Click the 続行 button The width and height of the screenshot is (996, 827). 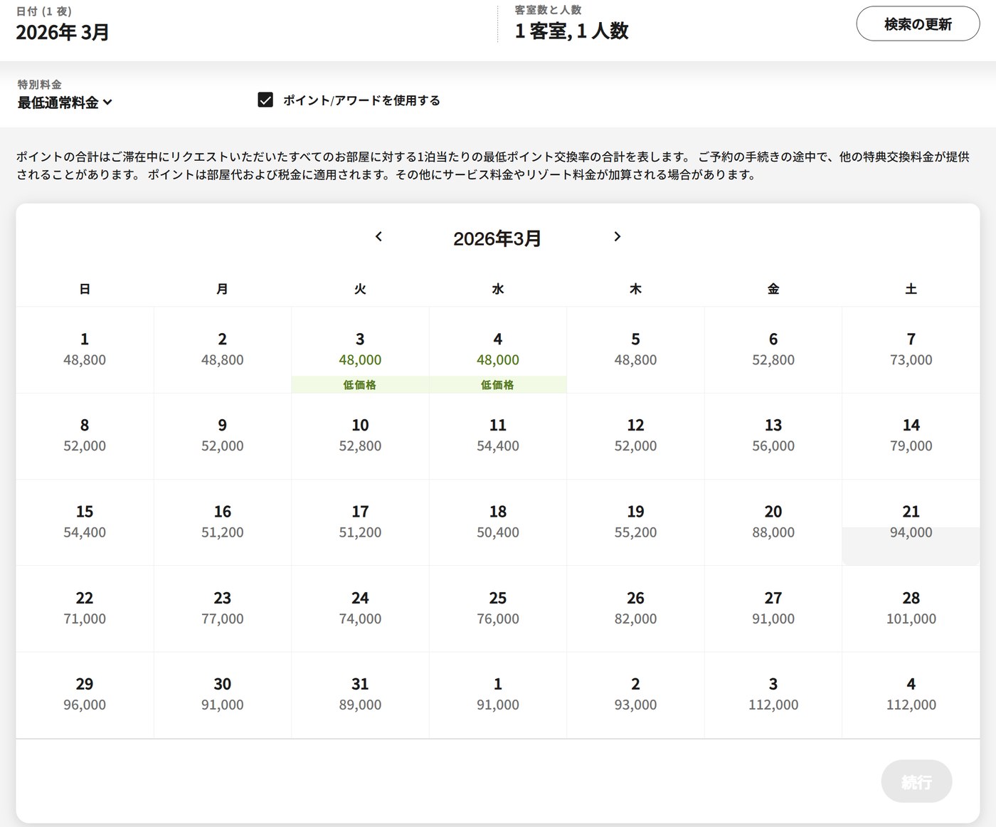tap(916, 781)
